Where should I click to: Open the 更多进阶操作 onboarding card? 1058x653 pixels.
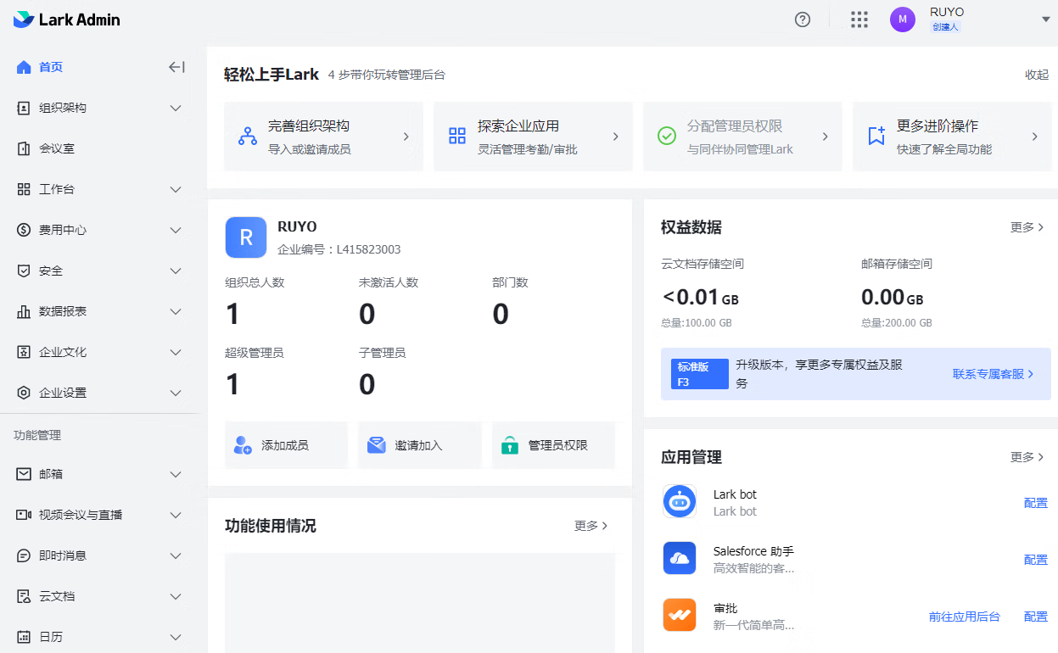click(x=952, y=137)
